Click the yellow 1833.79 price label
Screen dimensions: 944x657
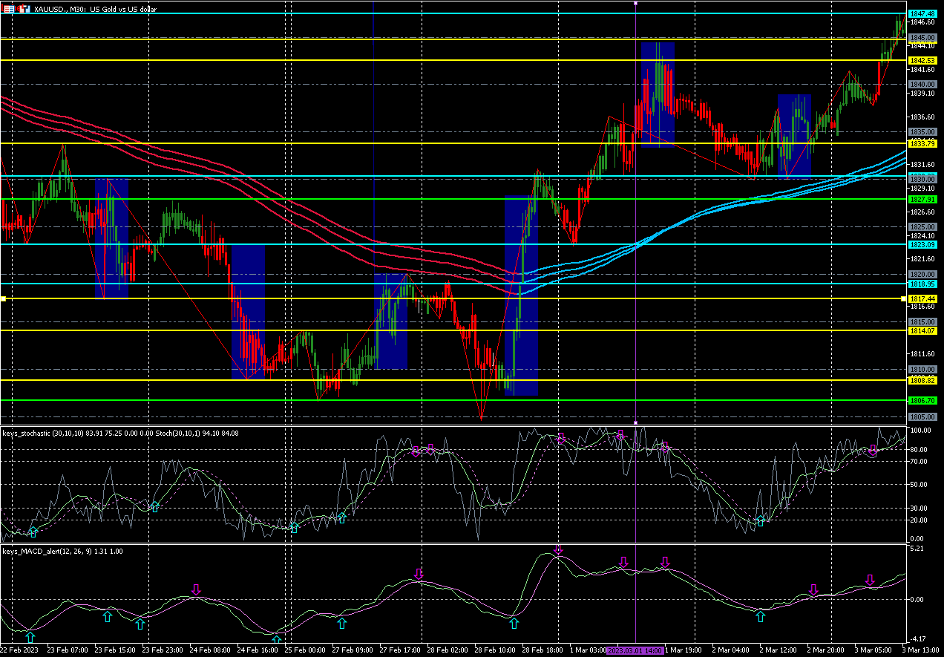coord(922,143)
